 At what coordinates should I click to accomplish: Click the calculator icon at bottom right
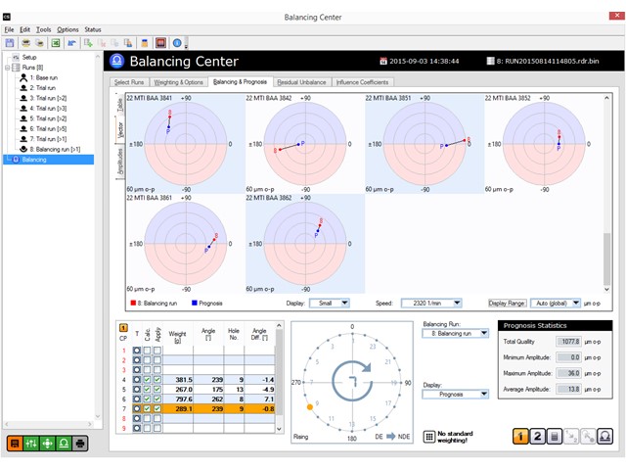point(557,437)
